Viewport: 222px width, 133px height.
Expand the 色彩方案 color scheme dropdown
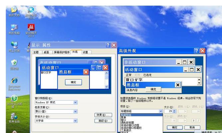pos(75,112)
